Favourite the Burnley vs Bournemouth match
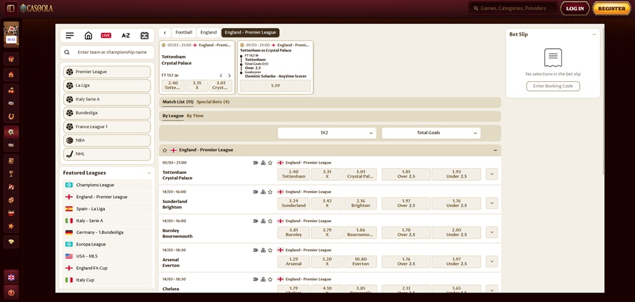 270,221
